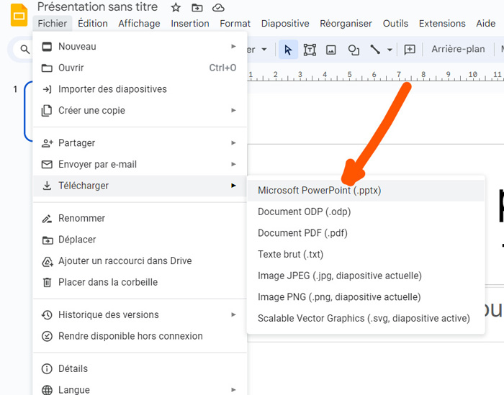
Task: Expand Historique des versions submenu
Action: 140,314
